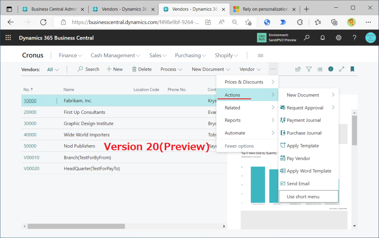Select Payment Journal from Actions
The width and height of the screenshot is (379, 238).
tap(308, 120)
